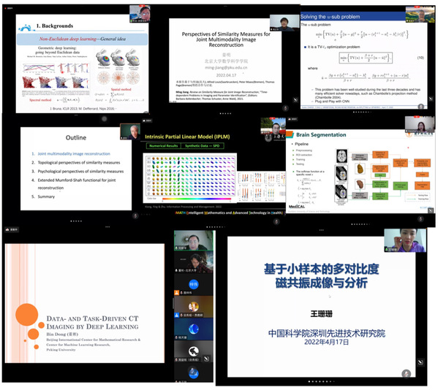Click Joint multimodality image reconstruction outline link
This screenshot has height=390, width=438.
[x=74, y=153]
